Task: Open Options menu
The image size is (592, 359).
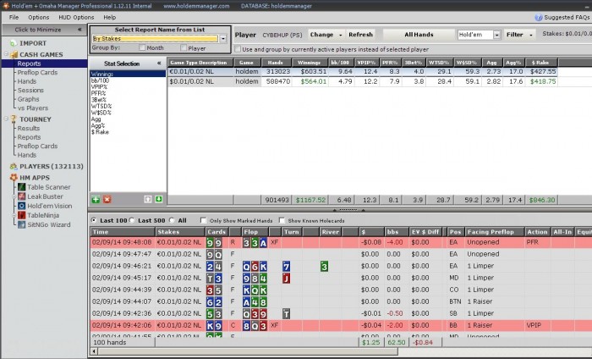Action: tap(39, 18)
